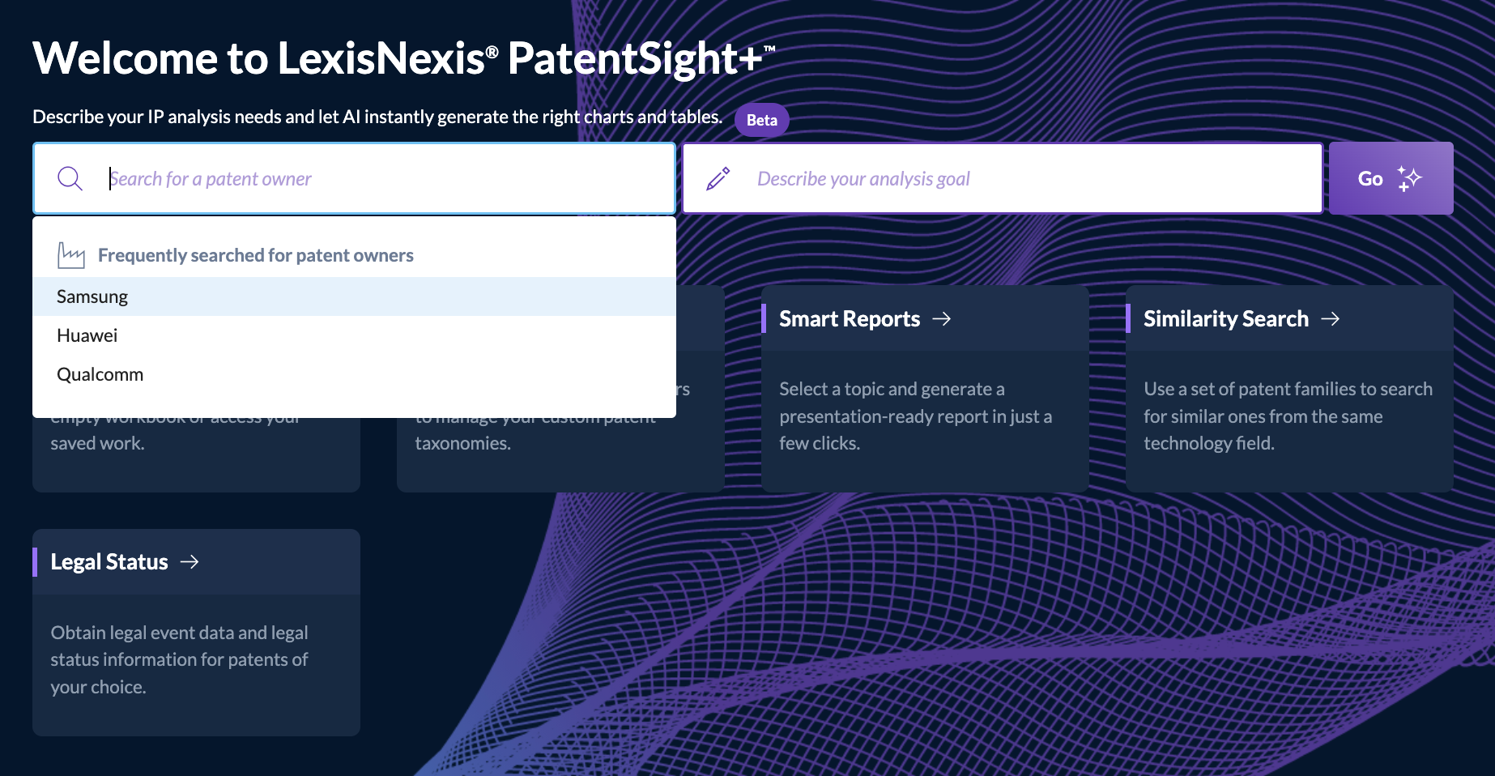
Task: Click the Go button label
Action: pos(1370,179)
